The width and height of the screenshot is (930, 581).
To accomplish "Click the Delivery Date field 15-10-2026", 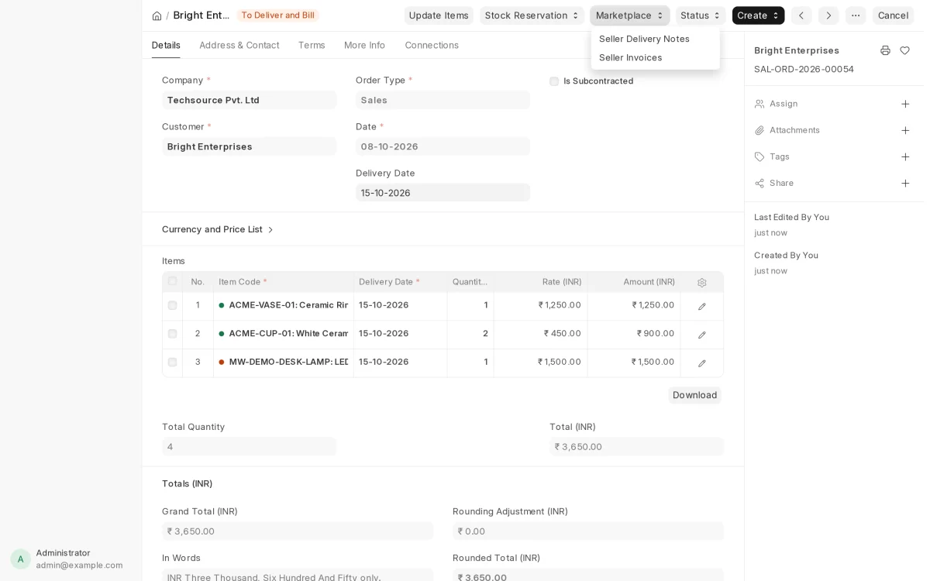I will [443, 192].
